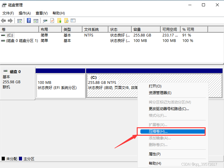The height and width of the screenshot is (168, 224).
Task: Click the 磁盘 0 基本 disk label panel
Action: coord(18,83)
